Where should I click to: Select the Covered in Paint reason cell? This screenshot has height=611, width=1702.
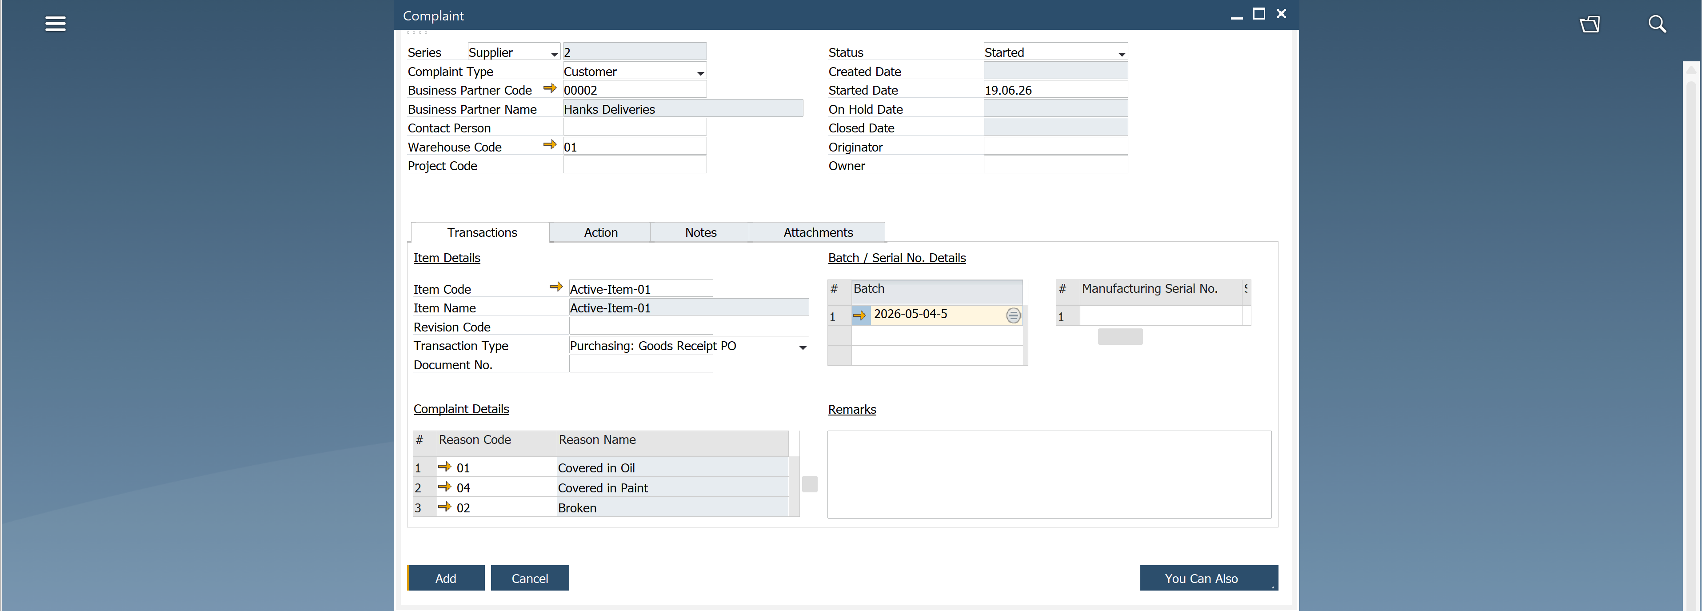(672, 487)
